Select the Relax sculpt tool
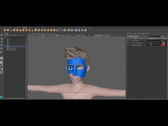Screen dimensions: 168x126 click(x=11, y=30)
